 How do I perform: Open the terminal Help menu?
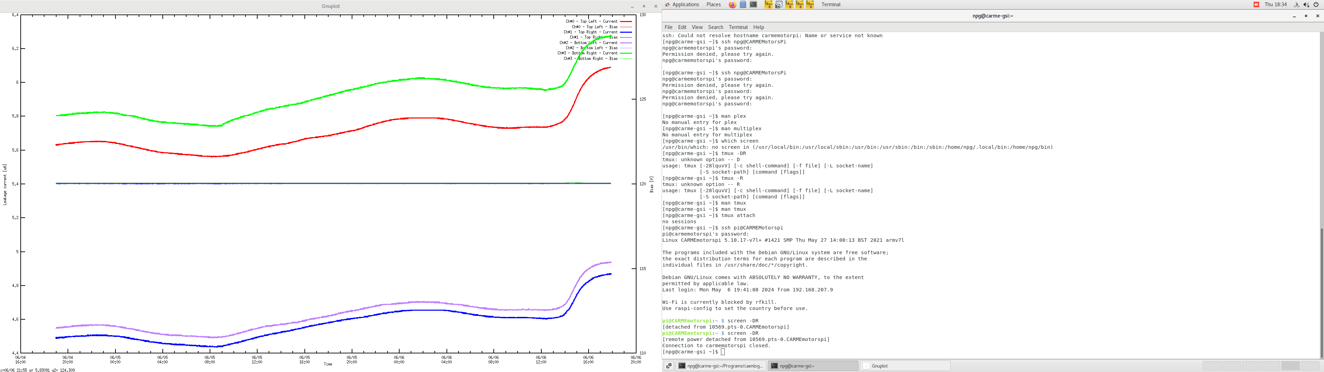click(759, 27)
